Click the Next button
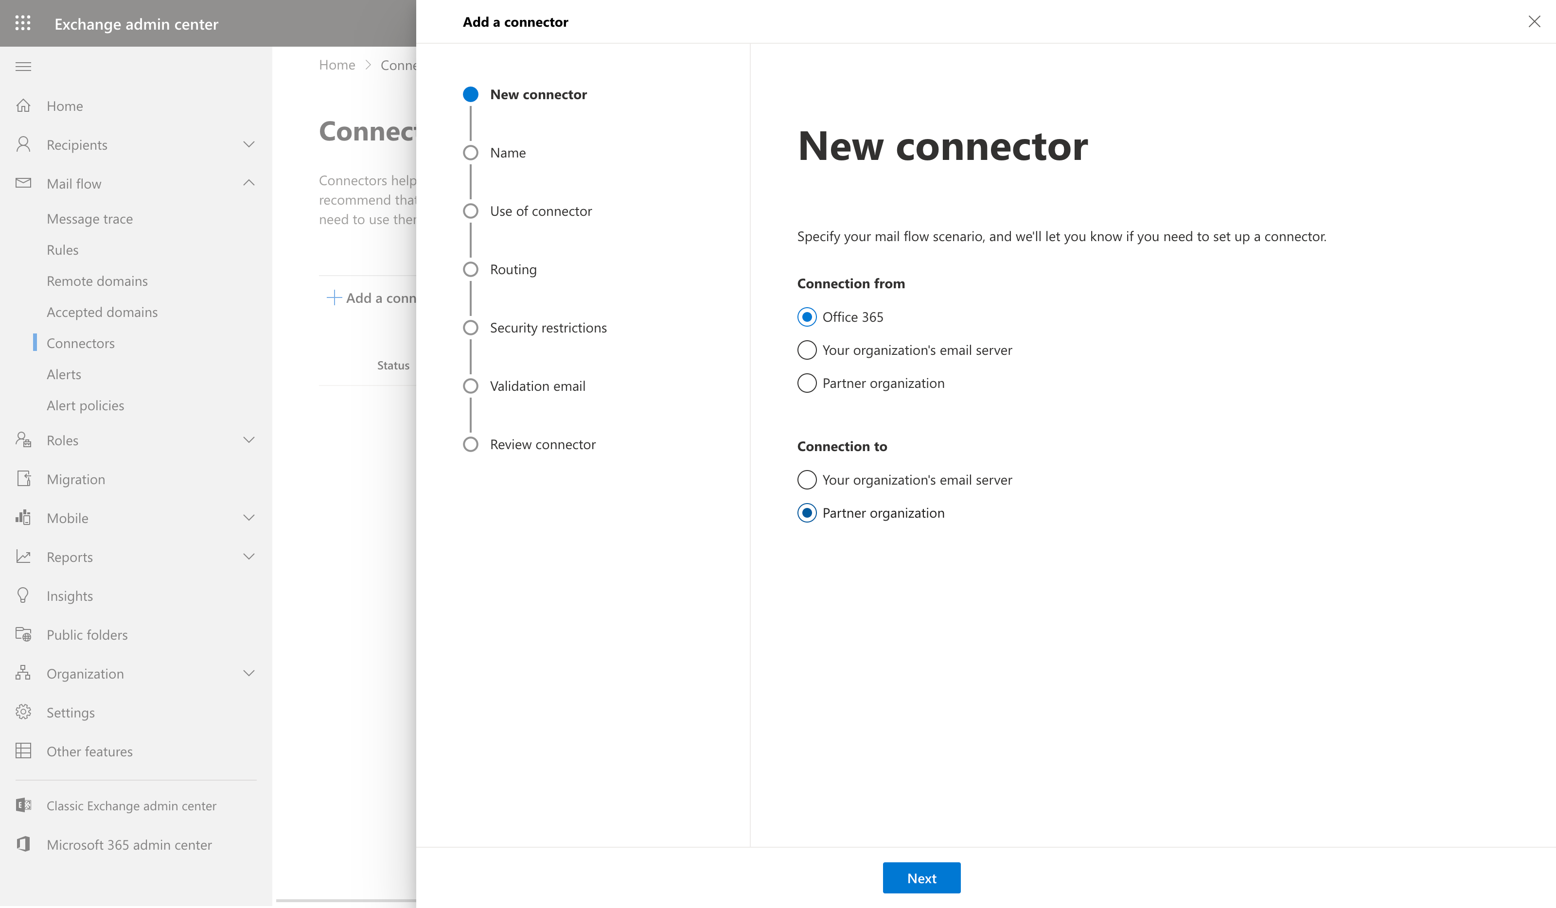Viewport: 1556px width, 908px height. click(x=921, y=878)
